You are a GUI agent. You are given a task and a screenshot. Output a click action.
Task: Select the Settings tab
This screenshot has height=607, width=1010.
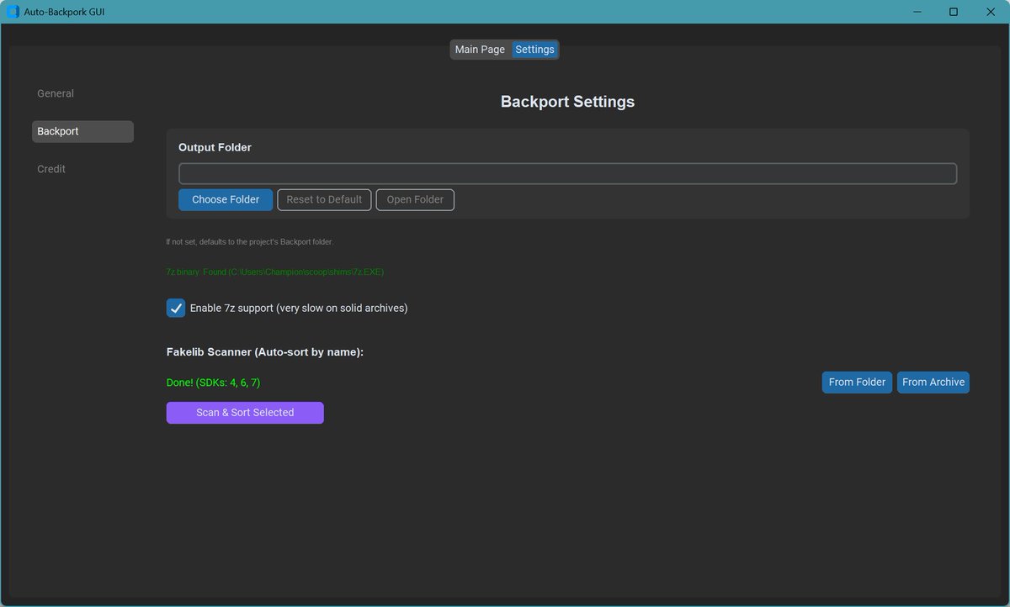pyautogui.click(x=535, y=50)
